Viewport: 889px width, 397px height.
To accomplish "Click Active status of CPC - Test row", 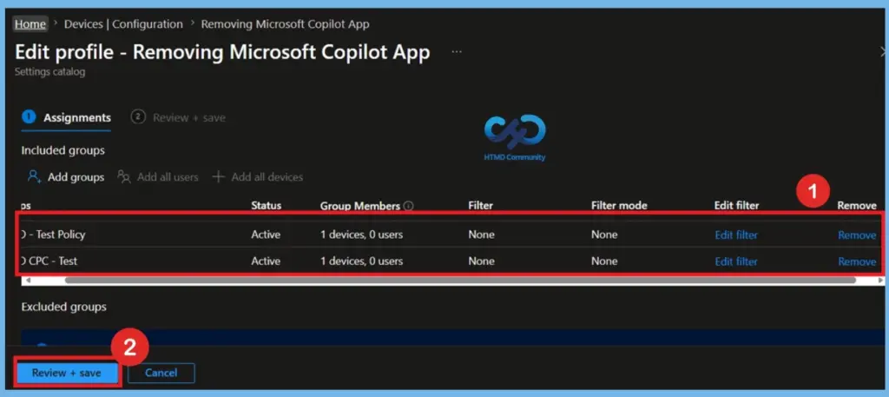I will (266, 261).
